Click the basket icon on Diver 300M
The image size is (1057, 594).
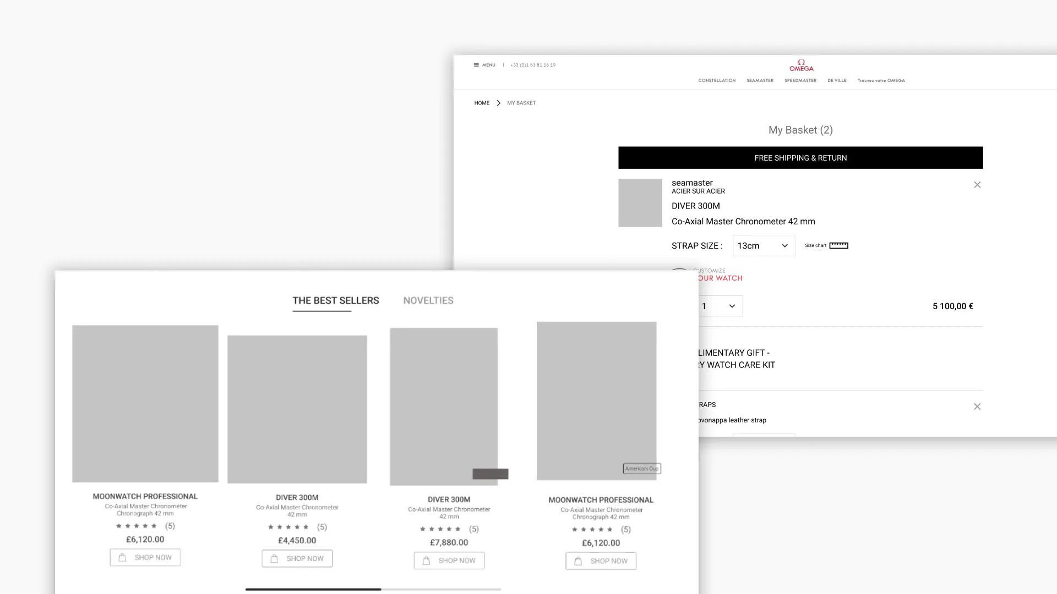274,558
